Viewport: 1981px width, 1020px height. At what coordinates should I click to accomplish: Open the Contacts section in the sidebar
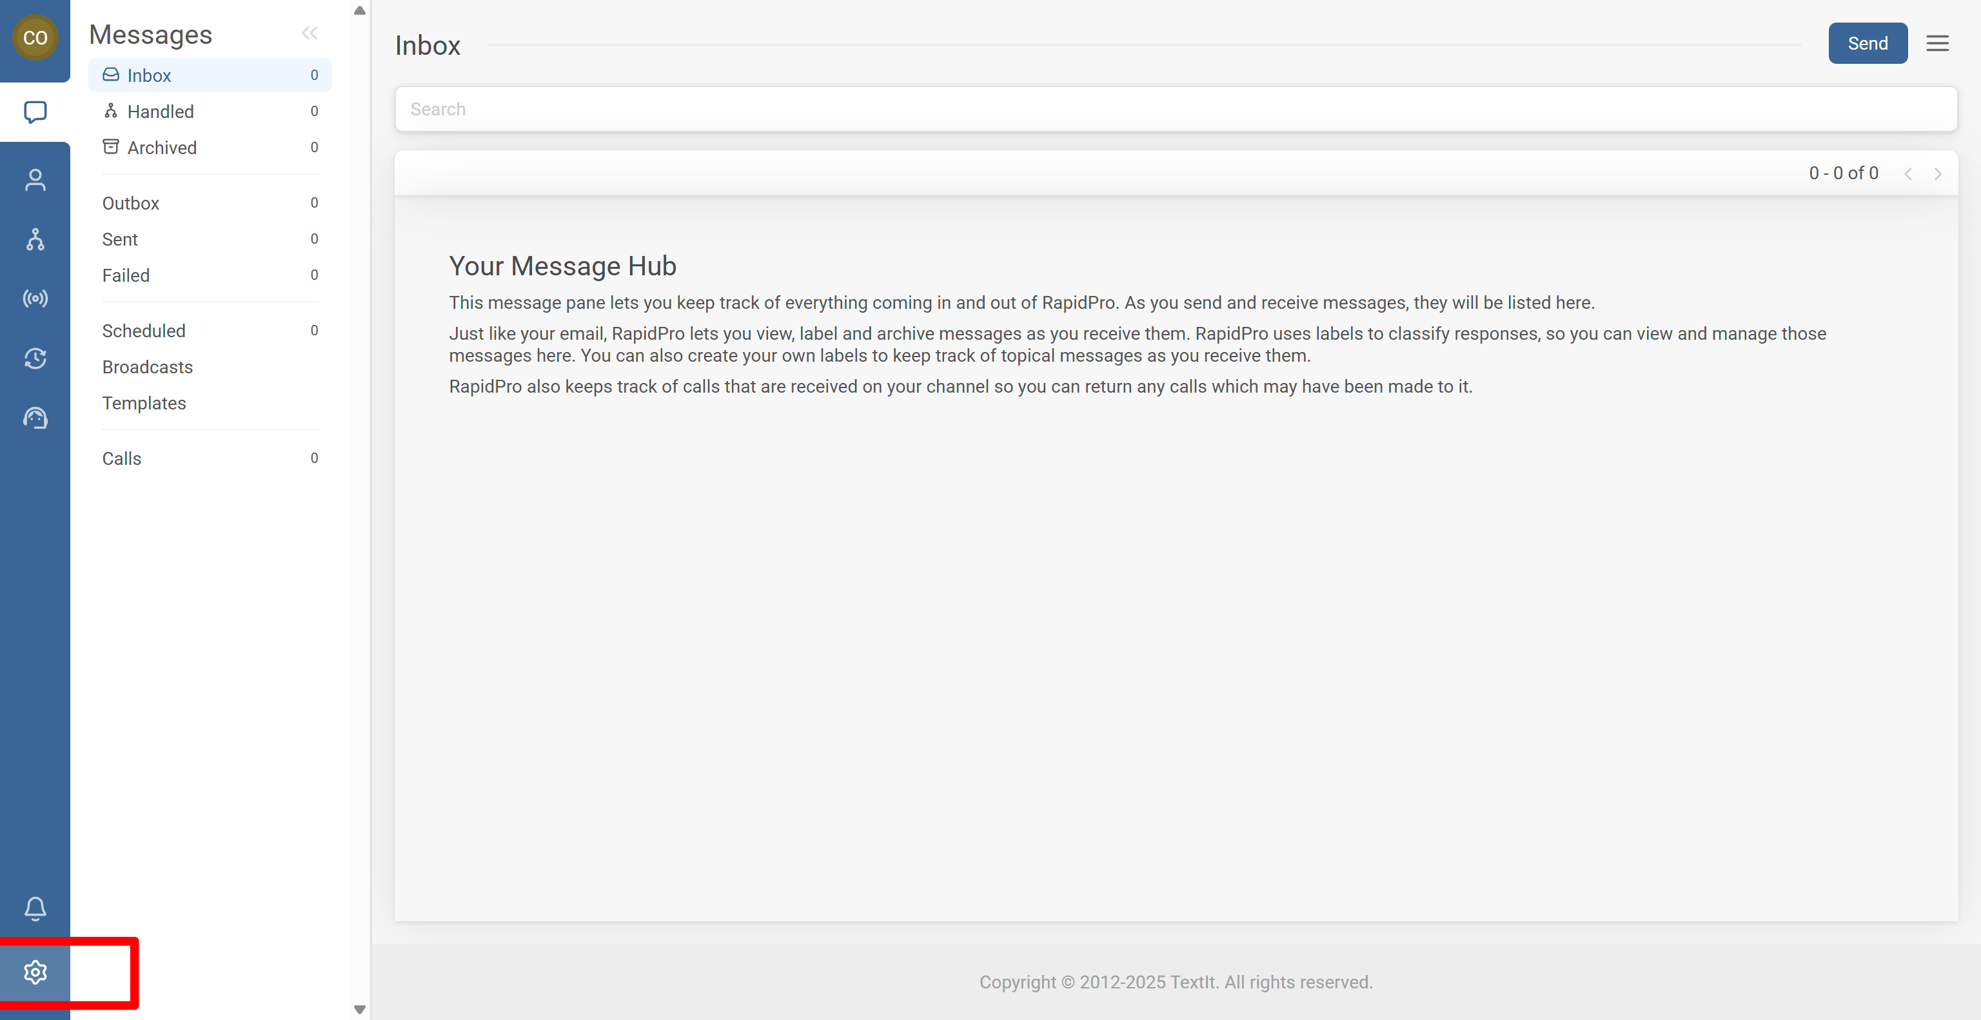(35, 179)
